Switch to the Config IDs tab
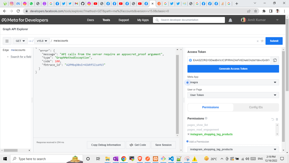Image resolution: width=289 pixels, height=163 pixels. pyautogui.click(x=256, y=107)
